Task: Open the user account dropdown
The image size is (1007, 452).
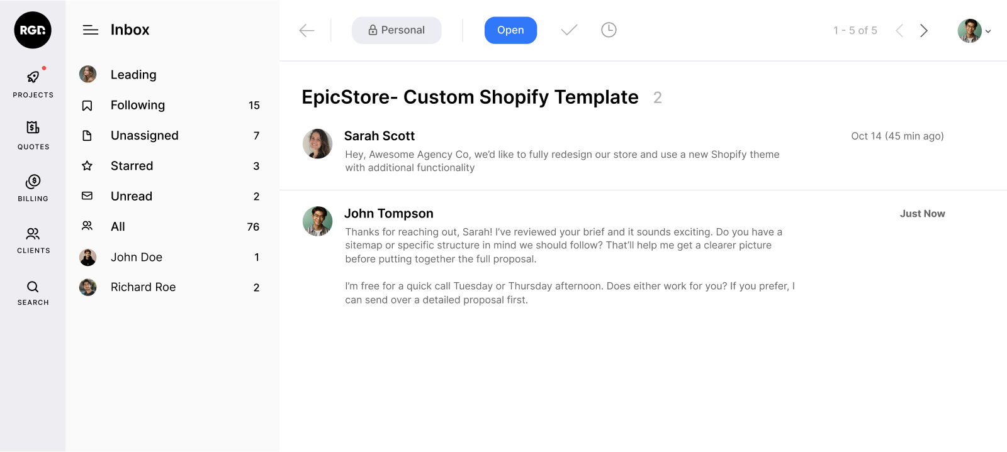Action: (974, 31)
